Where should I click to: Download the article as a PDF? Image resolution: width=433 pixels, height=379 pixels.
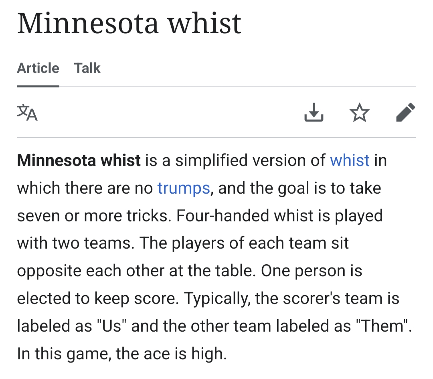[314, 112]
